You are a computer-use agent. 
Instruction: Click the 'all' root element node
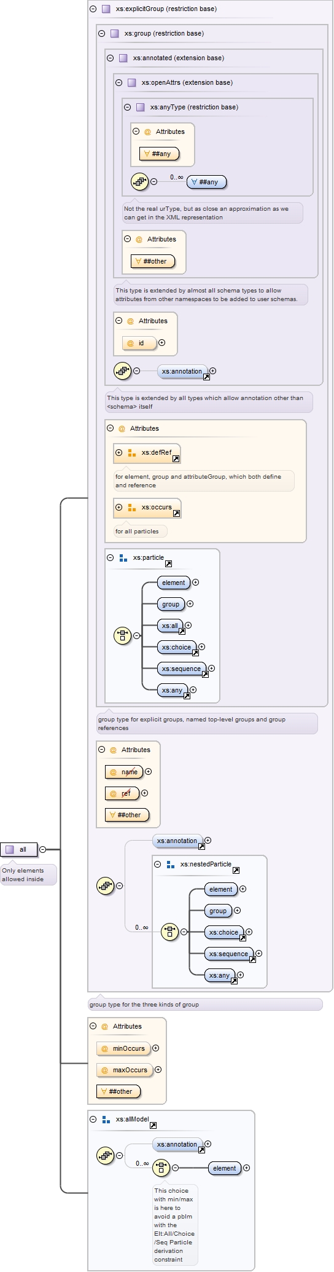pos(18,849)
